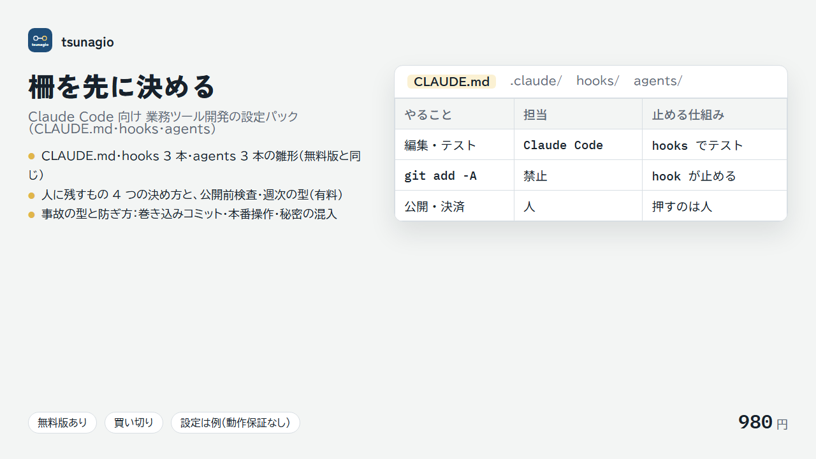Viewport: 816px width, 459px height.
Task: Click the 柵を先に決める headline
Action: click(x=122, y=87)
